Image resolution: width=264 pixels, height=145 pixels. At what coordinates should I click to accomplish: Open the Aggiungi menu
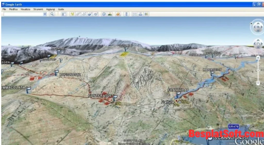click(51, 9)
